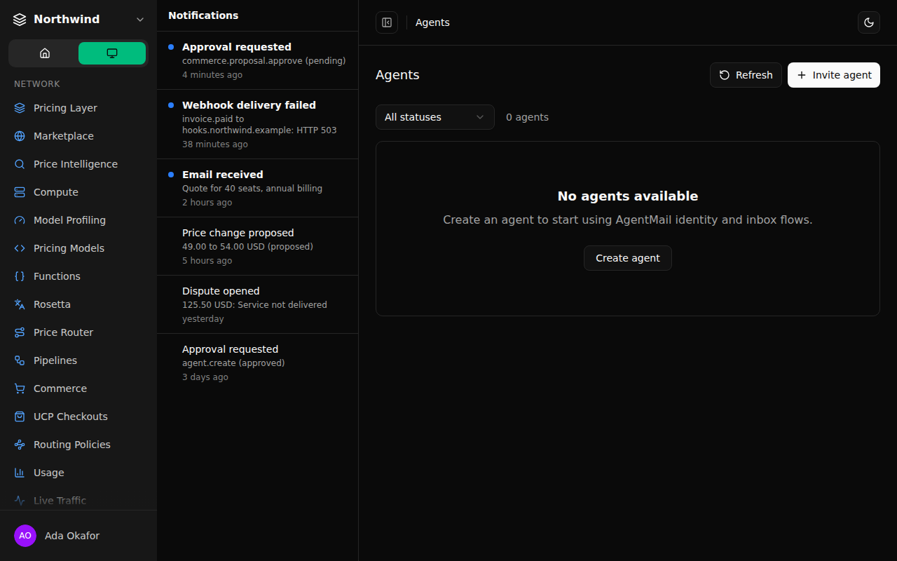This screenshot has width=897, height=561.
Task: Open the Ada Okafor account menu
Action: [x=78, y=536]
